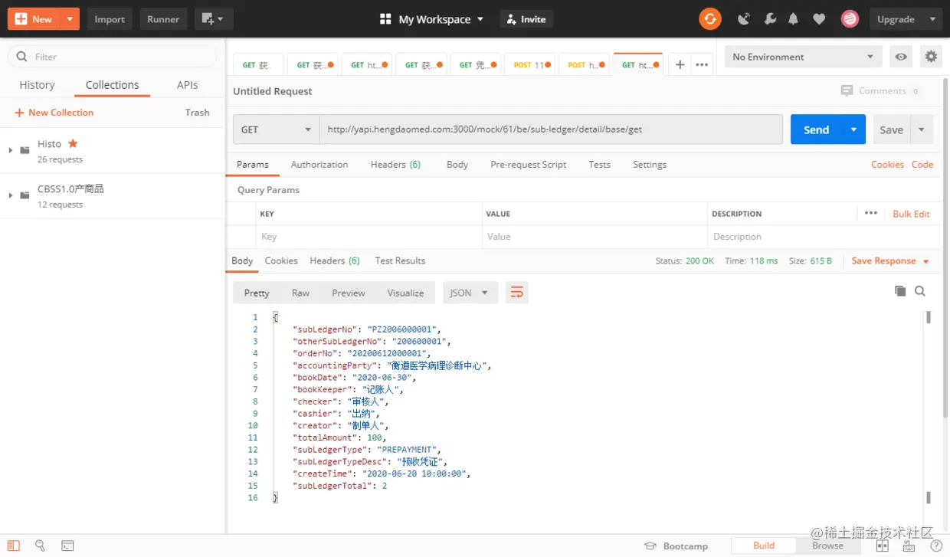
Task: Toggle the word wrap icon in response
Action: pyautogui.click(x=517, y=293)
